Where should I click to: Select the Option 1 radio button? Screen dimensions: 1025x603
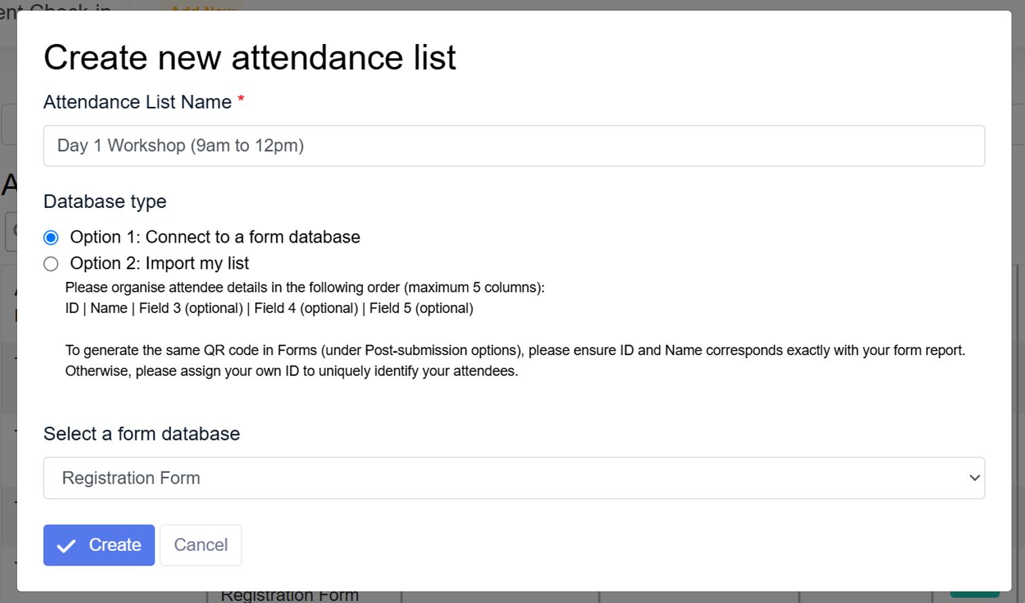(x=51, y=238)
